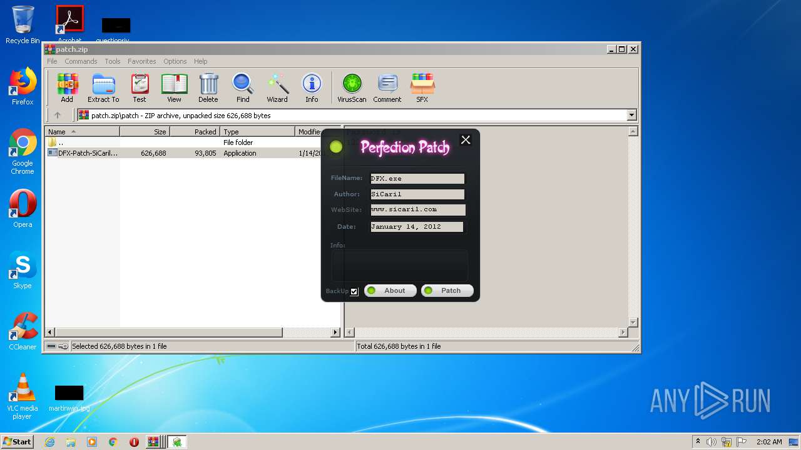Click the Info toolbar icon
The image size is (801, 450).
[312, 87]
